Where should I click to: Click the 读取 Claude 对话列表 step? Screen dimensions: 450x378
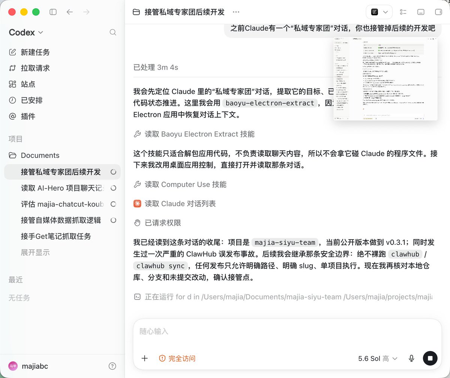point(175,204)
